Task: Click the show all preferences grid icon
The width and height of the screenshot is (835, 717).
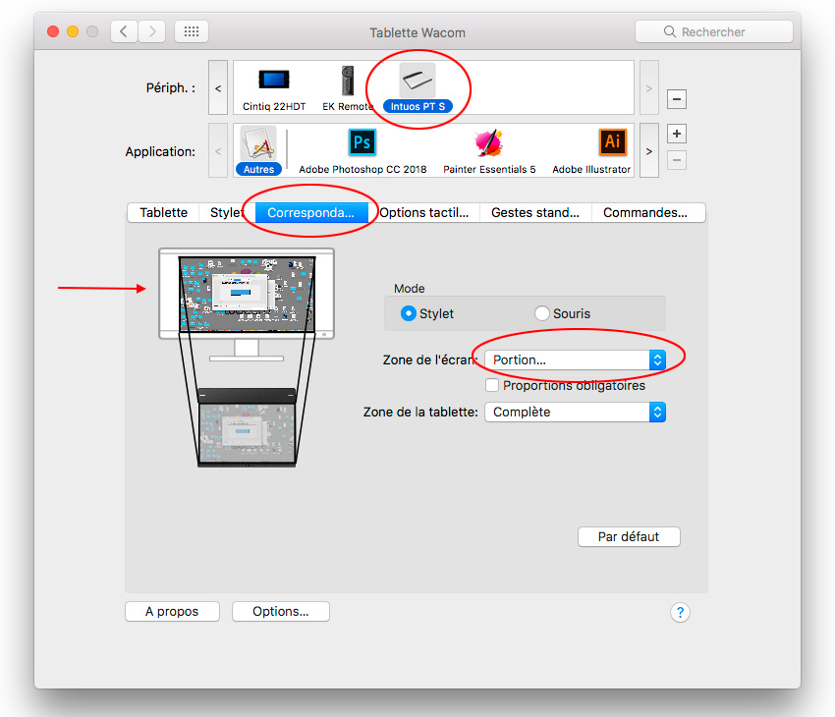Action: click(x=192, y=31)
